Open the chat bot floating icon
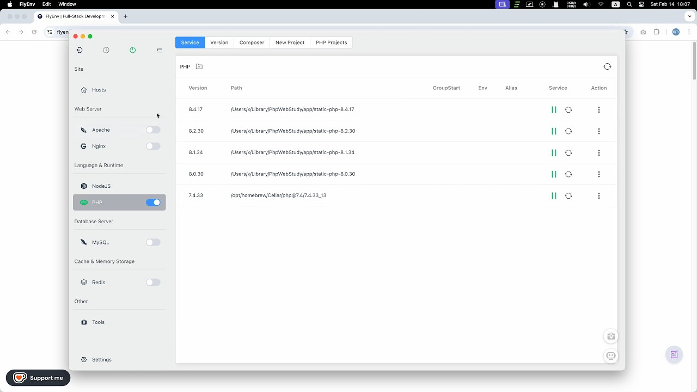The width and height of the screenshot is (697, 392). point(611,356)
